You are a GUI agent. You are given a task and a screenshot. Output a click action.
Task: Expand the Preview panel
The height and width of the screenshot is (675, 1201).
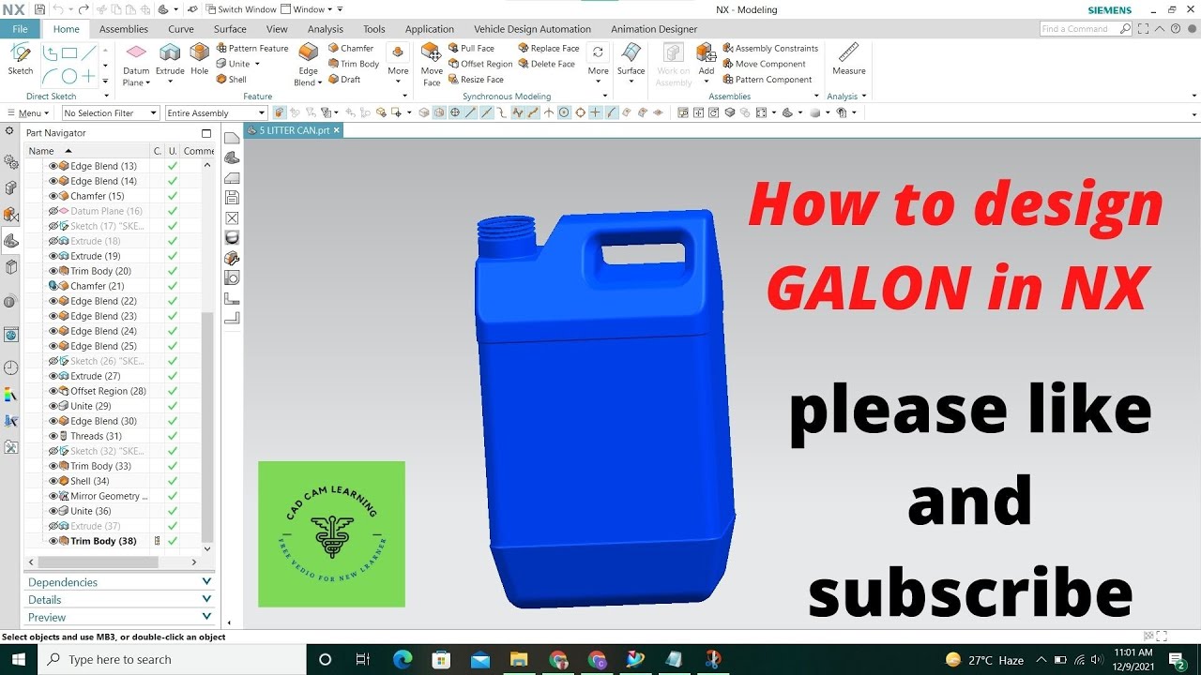click(x=119, y=617)
